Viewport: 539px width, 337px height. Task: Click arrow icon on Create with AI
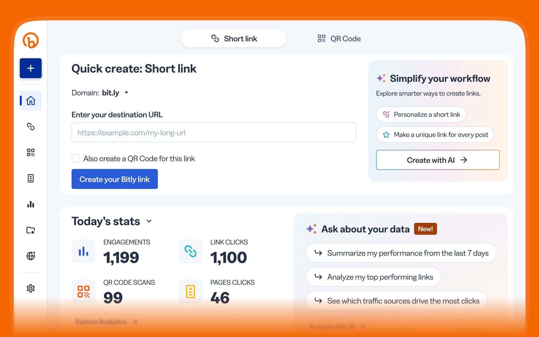464,160
